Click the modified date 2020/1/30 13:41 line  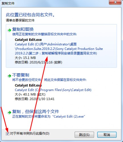35,99
